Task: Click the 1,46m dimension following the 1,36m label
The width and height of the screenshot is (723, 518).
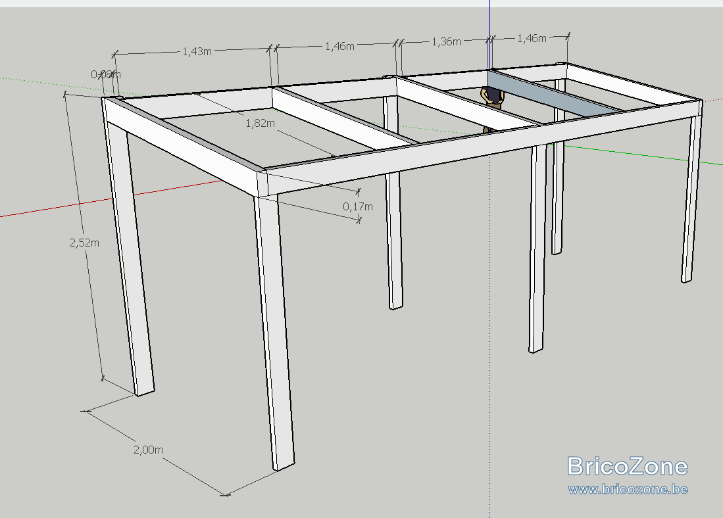Action: [532, 38]
